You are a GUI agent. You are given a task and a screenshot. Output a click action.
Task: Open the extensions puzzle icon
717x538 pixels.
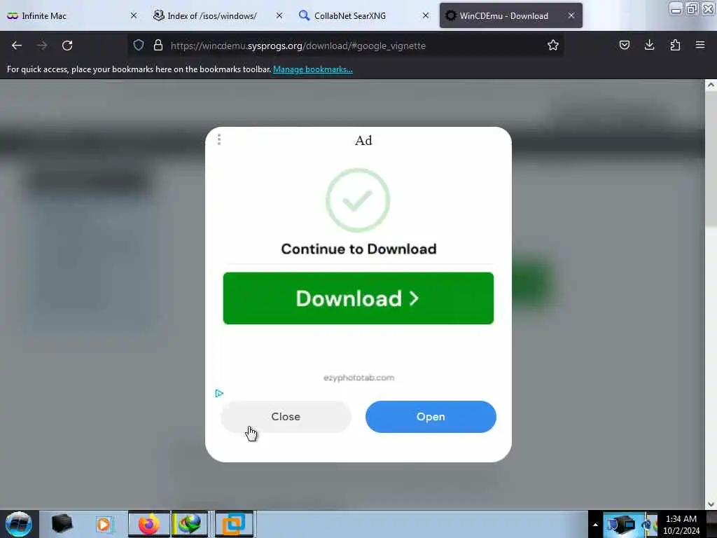[x=675, y=45]
